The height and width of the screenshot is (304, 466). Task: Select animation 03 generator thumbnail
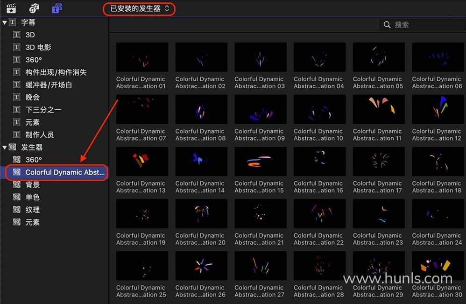(261, 57)
